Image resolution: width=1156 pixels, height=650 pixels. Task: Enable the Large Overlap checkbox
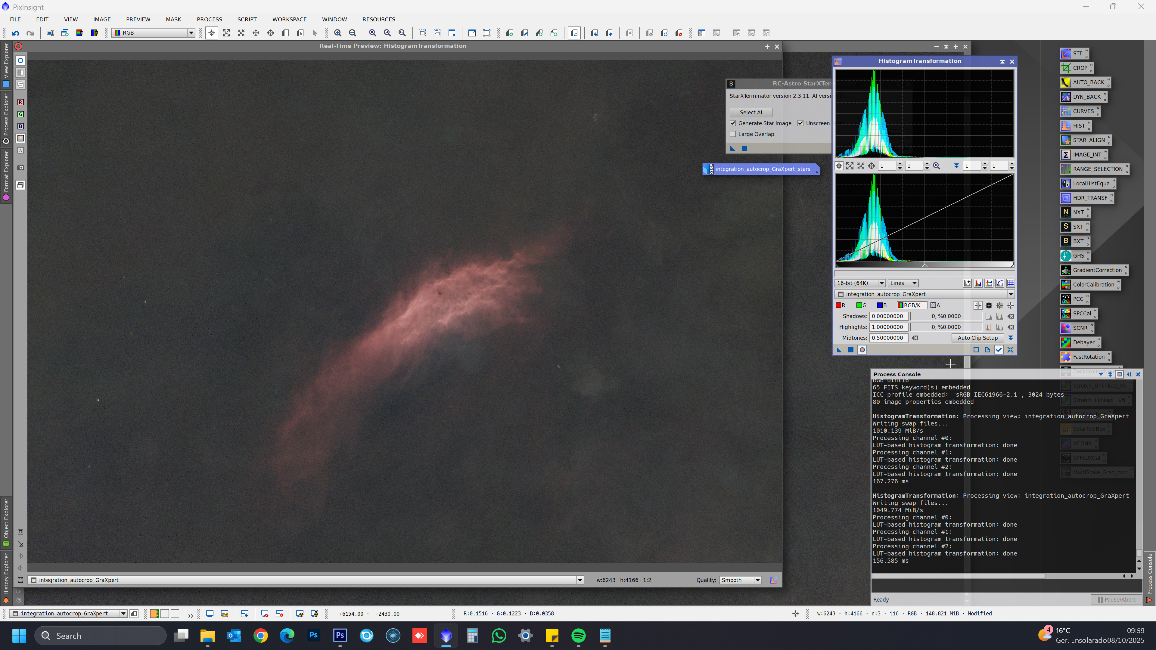pos(733,134)
